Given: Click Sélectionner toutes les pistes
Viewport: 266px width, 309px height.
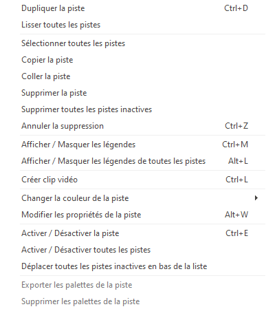Looking at the screenshot, I should [143, 43].
